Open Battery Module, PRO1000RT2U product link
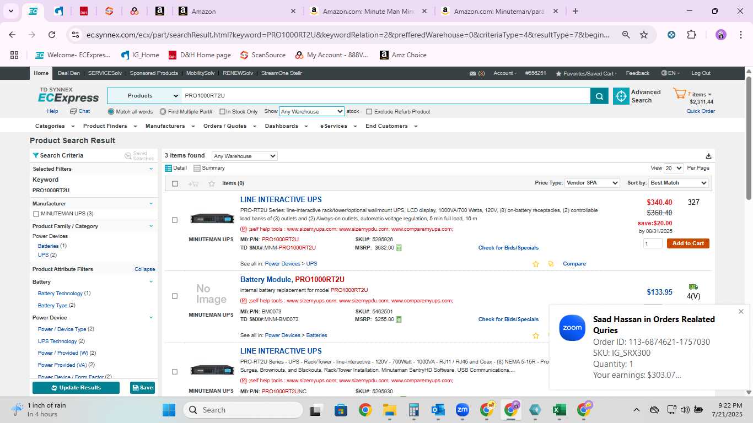The image size is (753, 423). point(292,280)
